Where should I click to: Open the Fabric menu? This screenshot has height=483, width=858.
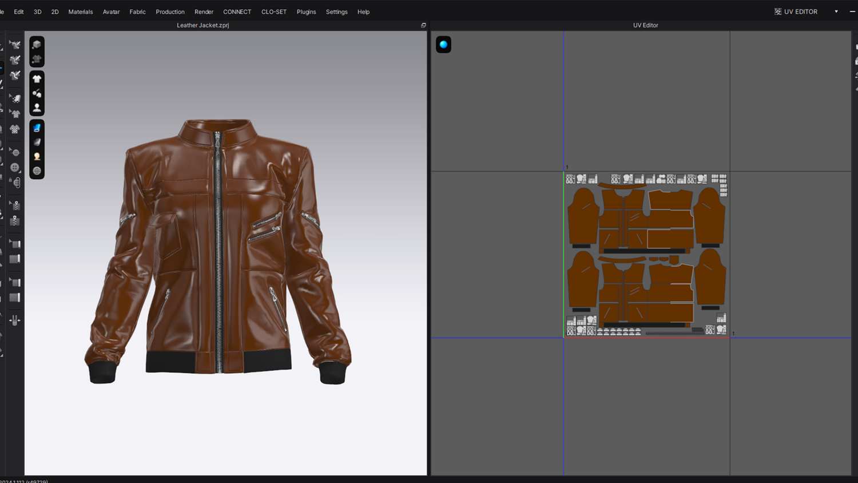tap(137, 11)
